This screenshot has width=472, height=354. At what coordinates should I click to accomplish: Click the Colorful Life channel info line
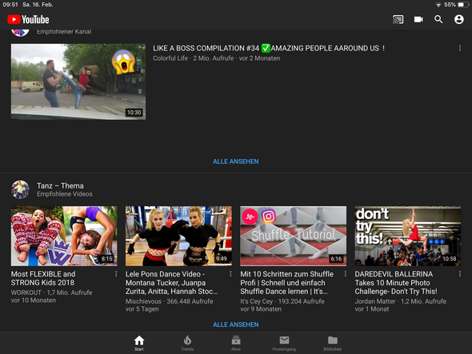pos(217,58)
